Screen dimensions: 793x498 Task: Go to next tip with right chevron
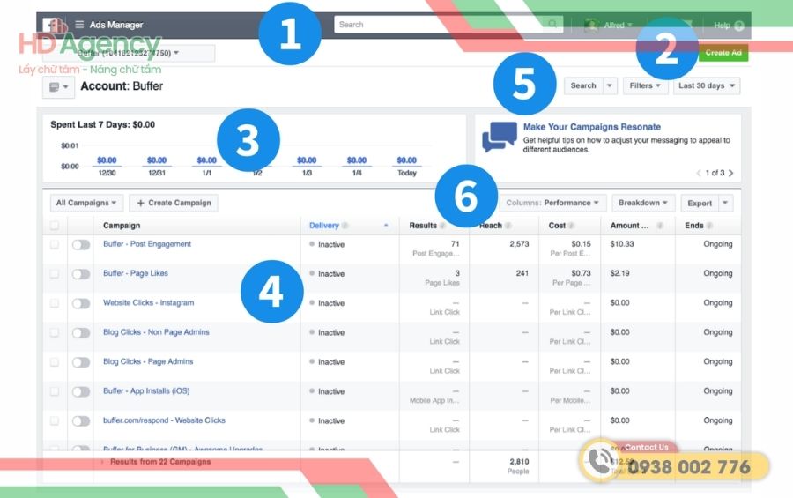point(730,173)
